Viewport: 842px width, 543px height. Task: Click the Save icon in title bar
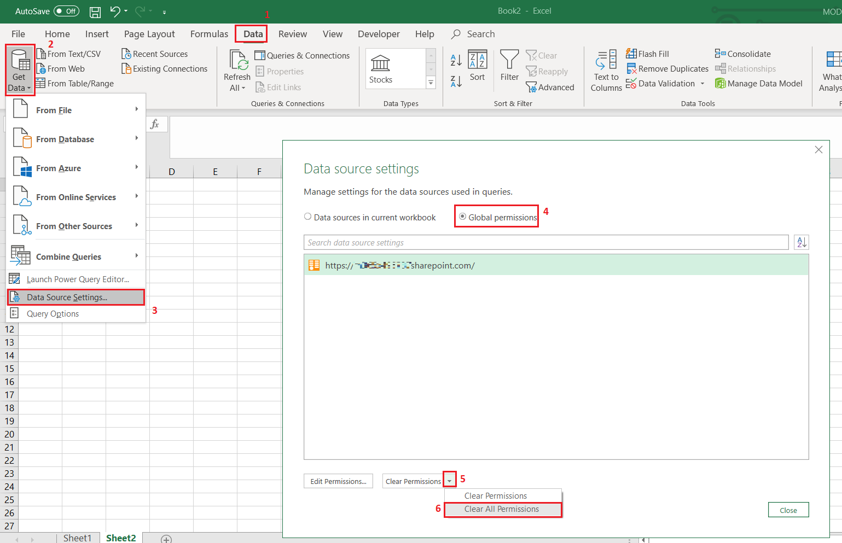coord(95,11)
